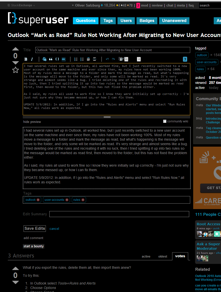Sort answers by active
221x292 pixels.
[146, 257]
